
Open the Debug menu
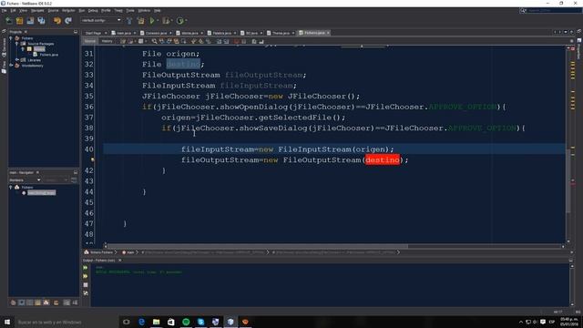click(x=93, y=10)
